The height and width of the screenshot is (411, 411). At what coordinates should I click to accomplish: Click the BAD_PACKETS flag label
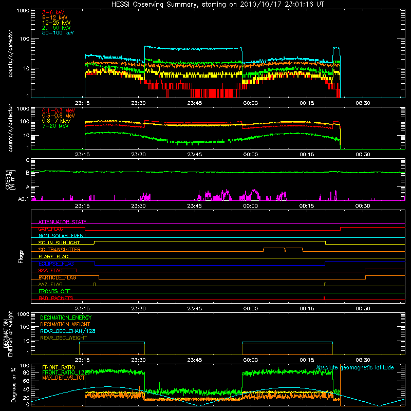[56, 298]
